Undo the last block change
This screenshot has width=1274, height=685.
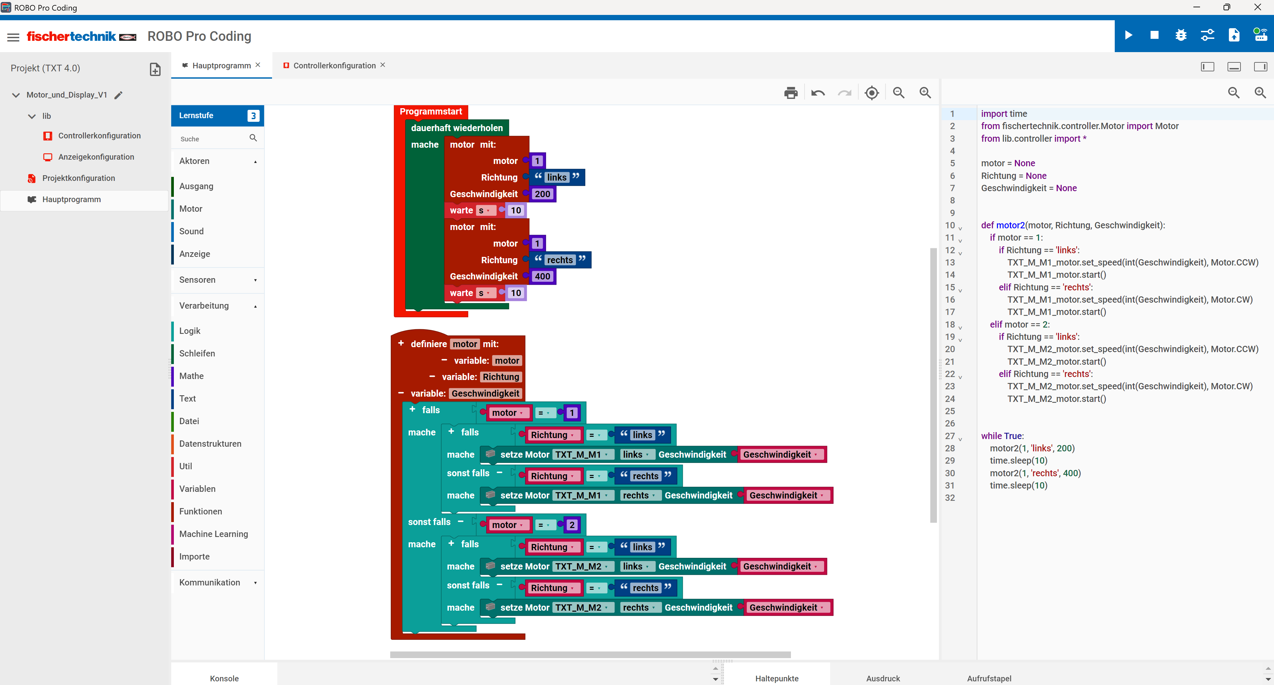tap(817, 93)
